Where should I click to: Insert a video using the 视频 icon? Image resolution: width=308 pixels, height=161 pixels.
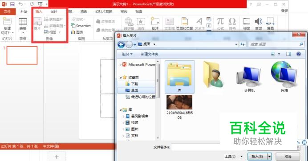[247, 21]
